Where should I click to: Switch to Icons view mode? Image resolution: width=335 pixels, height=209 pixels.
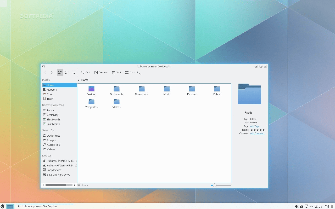tap(60, 72)
